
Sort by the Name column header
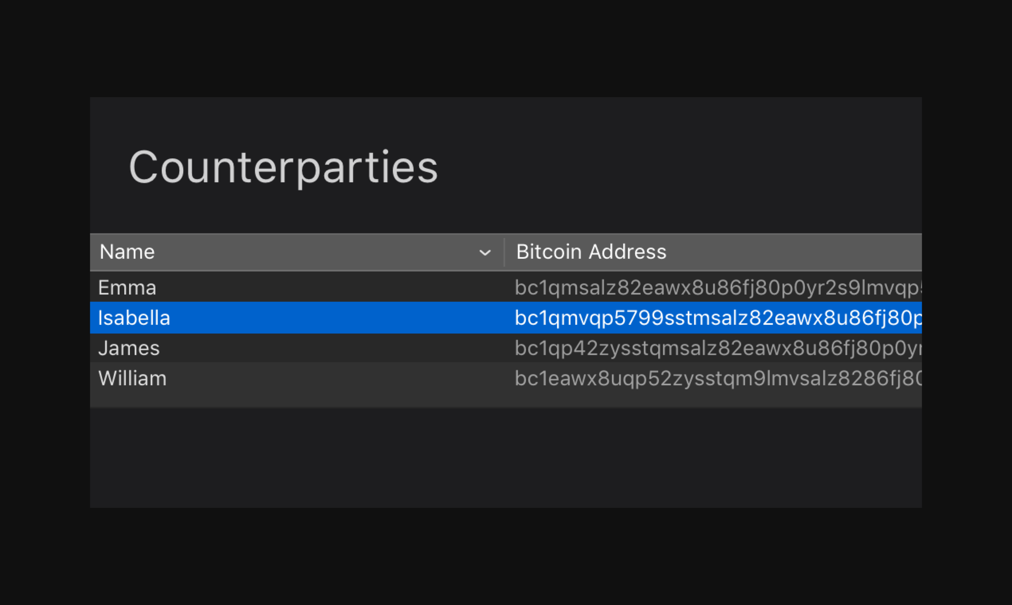point(127,252)
